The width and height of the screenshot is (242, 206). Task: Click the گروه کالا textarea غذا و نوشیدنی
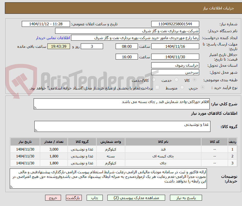(122, 126)
